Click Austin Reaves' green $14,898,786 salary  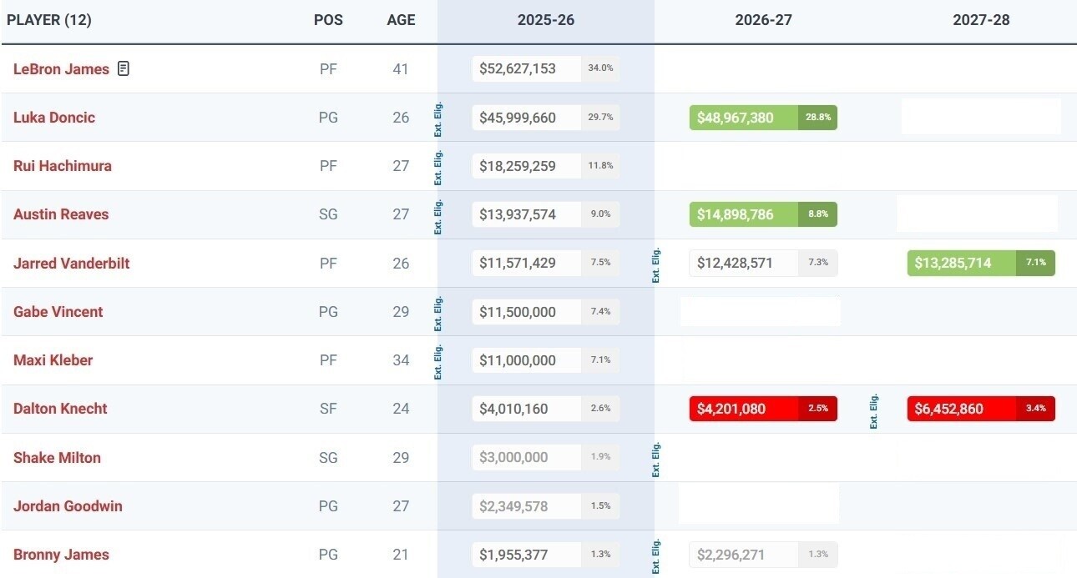pos(743,214)
